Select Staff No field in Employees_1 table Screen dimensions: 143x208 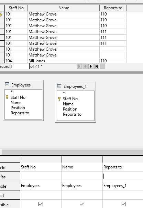coord(70,99)
